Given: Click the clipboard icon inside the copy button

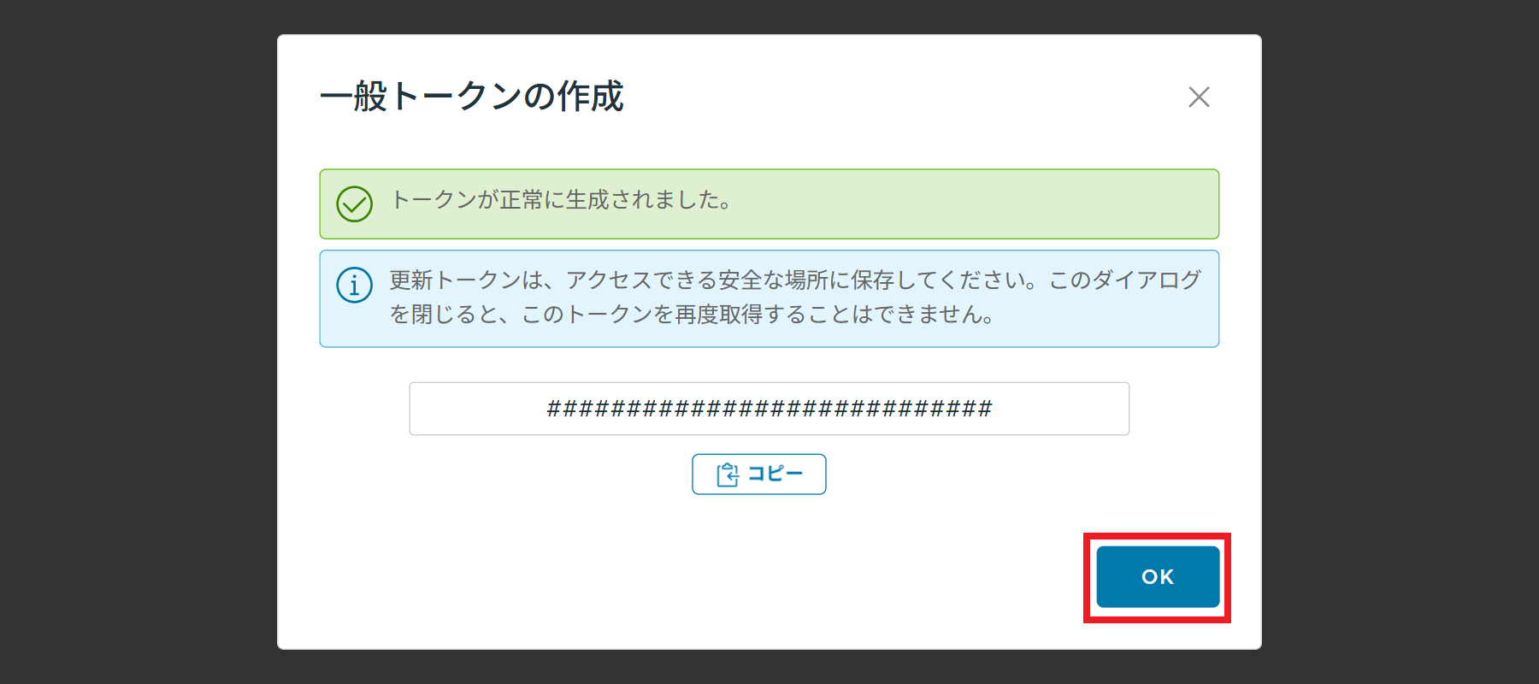Looking at the screenshot, I should coord(728,475).
